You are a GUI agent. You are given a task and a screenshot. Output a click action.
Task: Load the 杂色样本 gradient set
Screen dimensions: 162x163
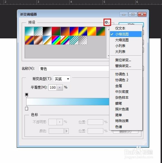point(126,98)
